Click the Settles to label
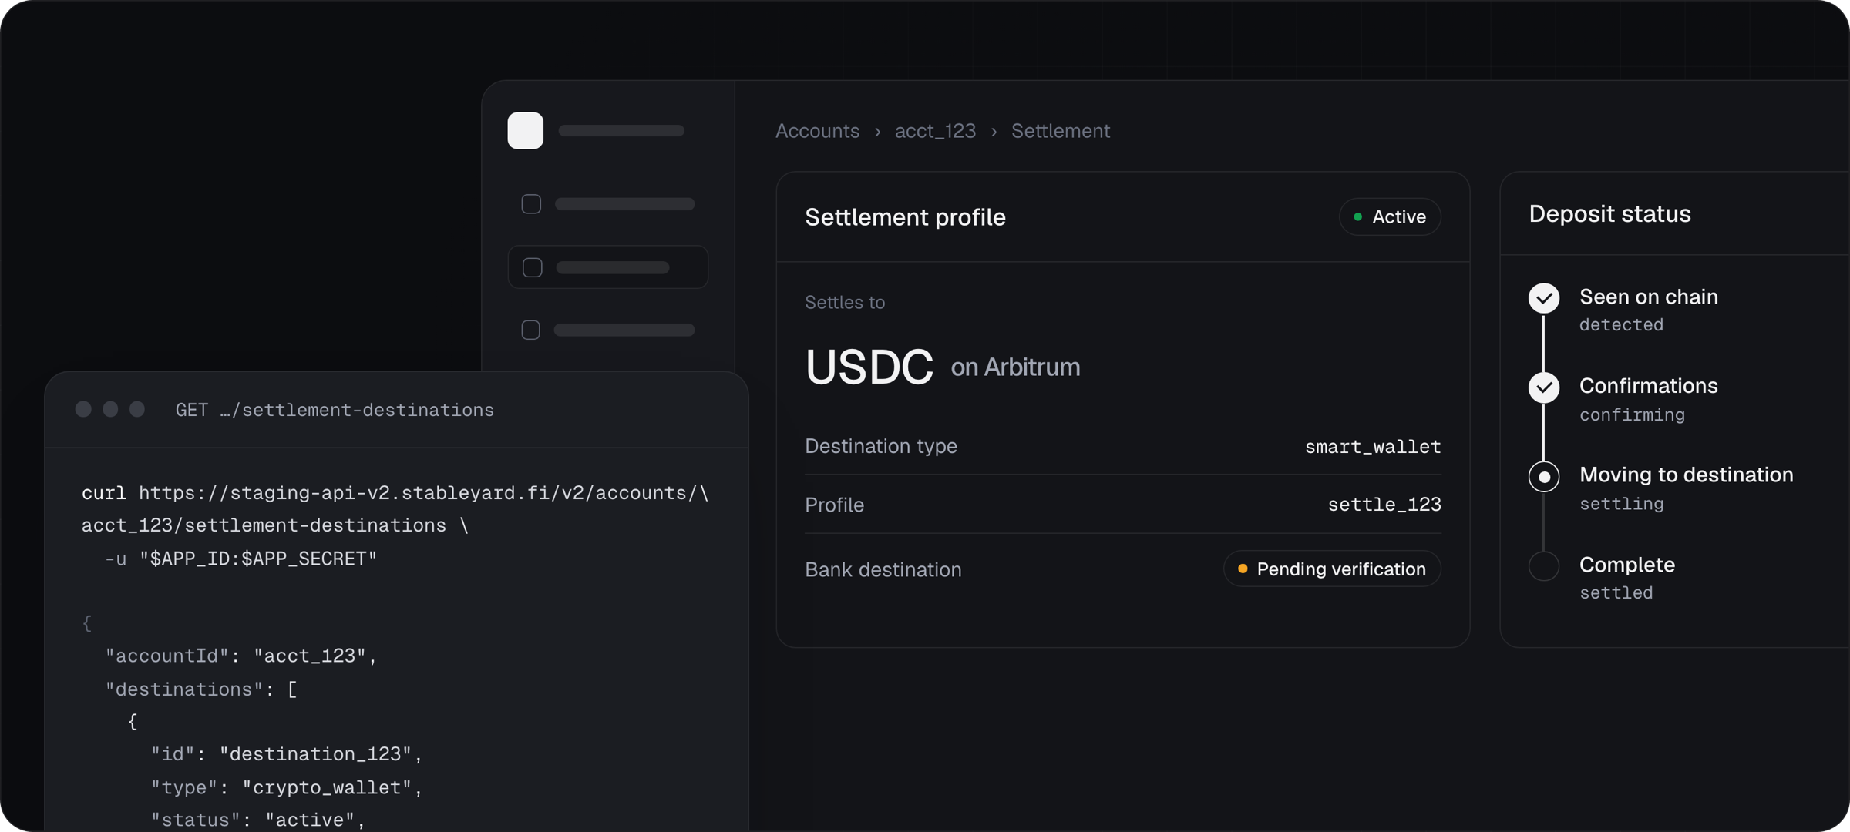Viewport: 1850px width, 832px height. point(845,303)
